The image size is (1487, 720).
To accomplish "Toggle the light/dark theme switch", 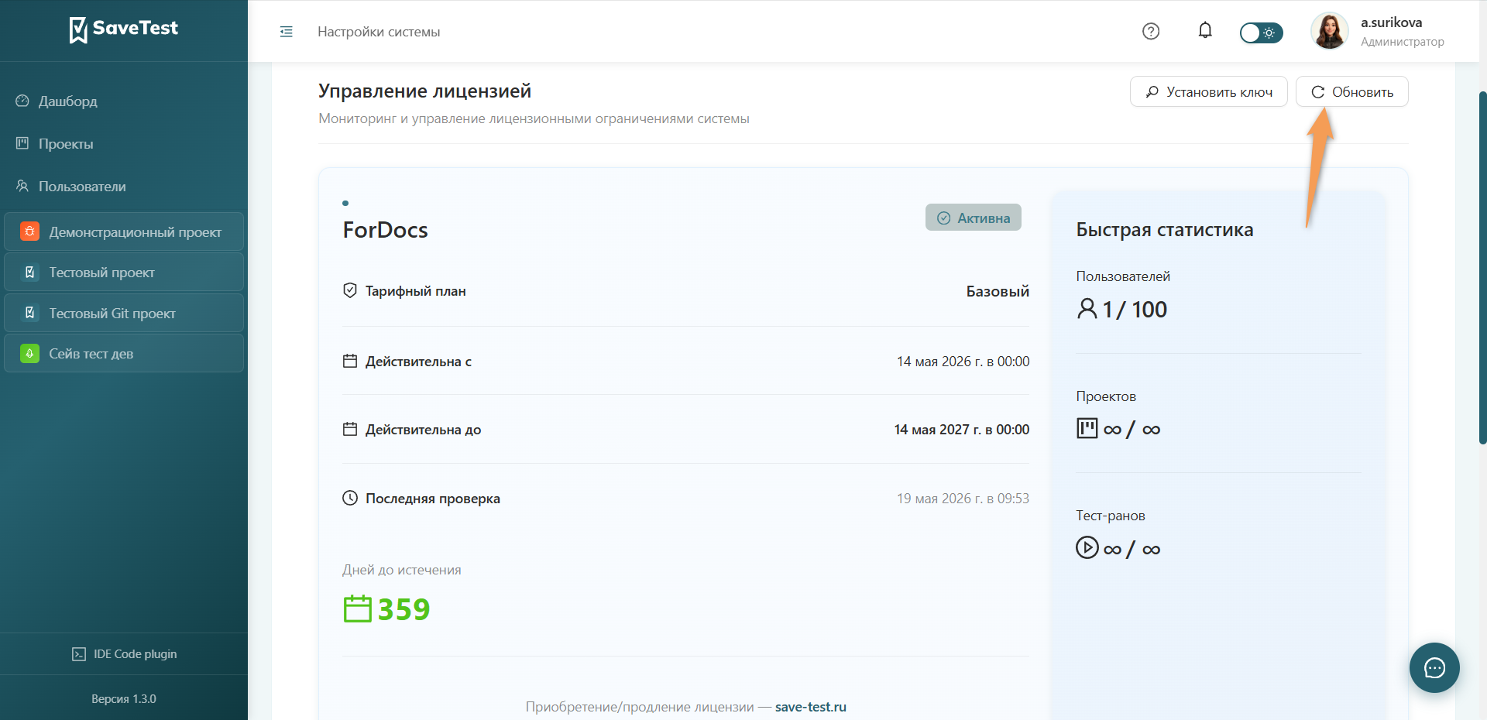I will [x=1261, y=33].
